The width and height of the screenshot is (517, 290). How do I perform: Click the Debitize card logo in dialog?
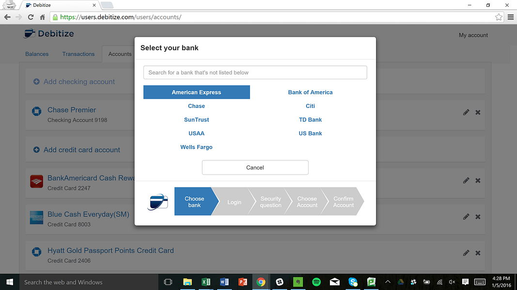pos(157,202)
